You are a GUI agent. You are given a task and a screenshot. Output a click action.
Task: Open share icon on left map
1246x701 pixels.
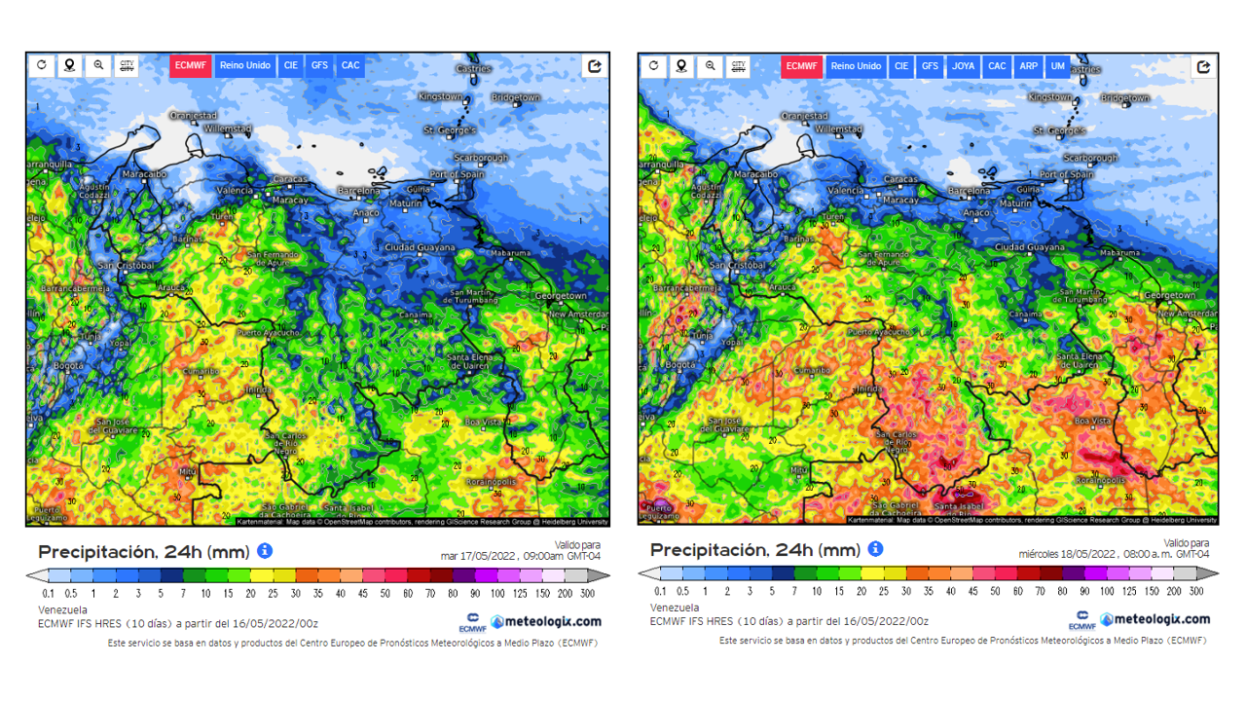(594, 65)
